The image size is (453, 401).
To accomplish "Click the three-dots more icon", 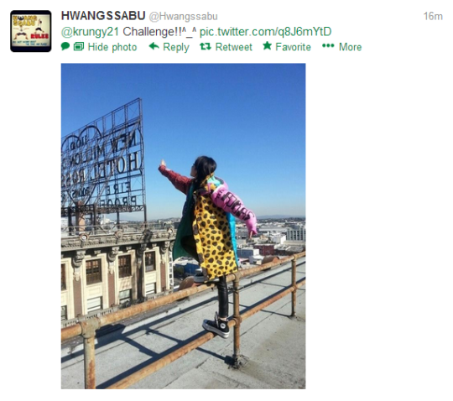I will tap(328, 46).
